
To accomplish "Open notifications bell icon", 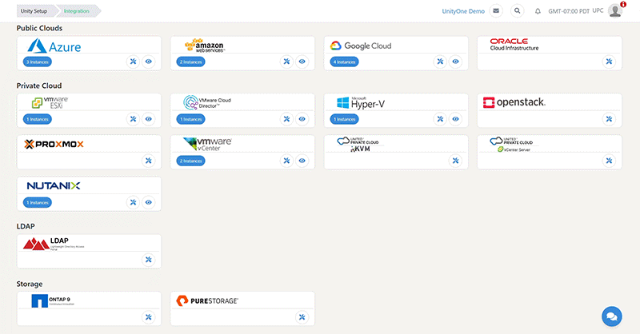I will coord(538,11).
